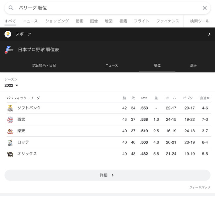Open the 西武 team row
The image size is (215, 197).
[x=109, y=119]
